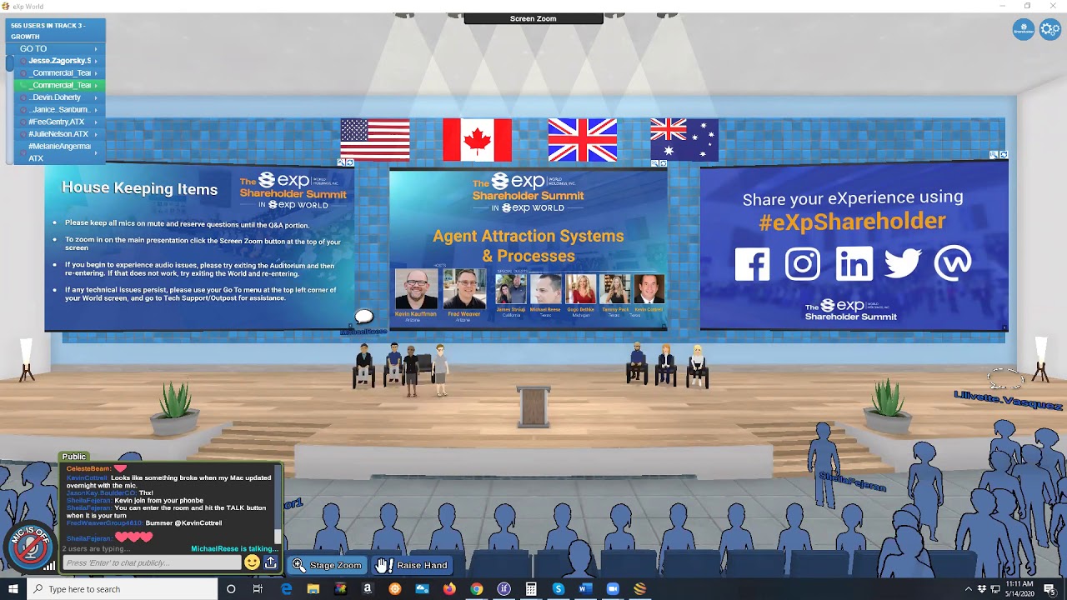Click Fred Weaver's photo on center screen
The height and width of the screenshot is (600, 1067).
point(464,289)
